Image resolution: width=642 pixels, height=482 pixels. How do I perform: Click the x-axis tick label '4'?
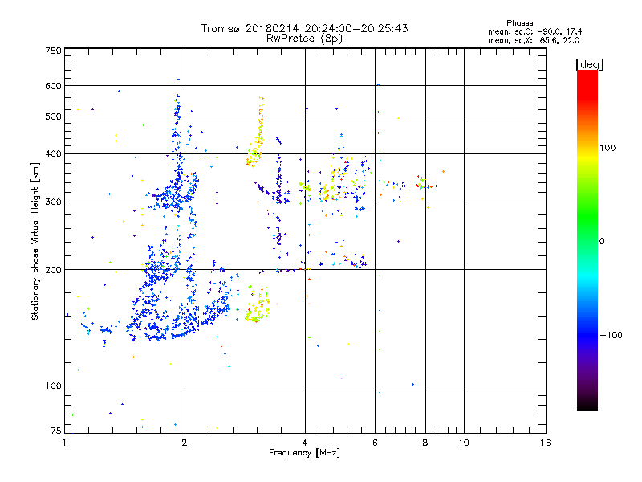(305, 443)
